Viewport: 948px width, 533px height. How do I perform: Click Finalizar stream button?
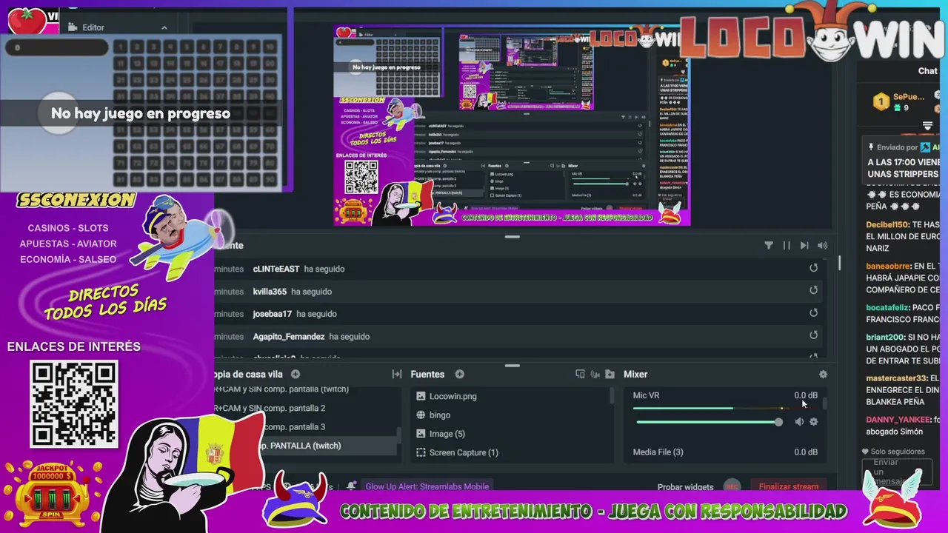click(789, 486)
